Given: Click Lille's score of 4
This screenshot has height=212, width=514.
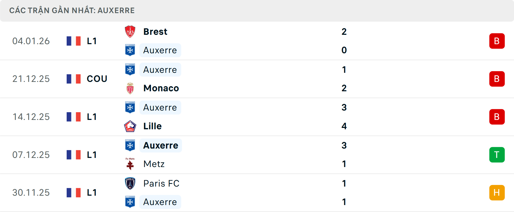Looking at the screenshot, I should click(x=344, y=126).
